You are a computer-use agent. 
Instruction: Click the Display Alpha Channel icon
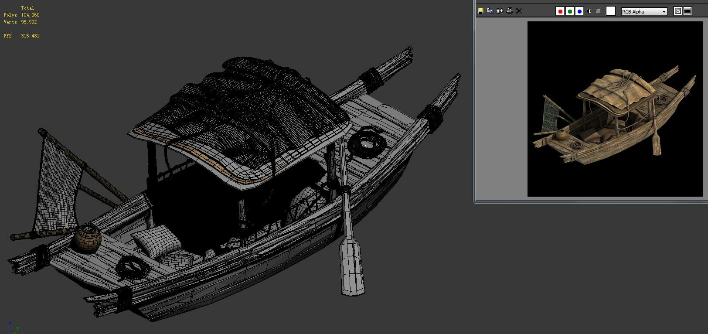[589, 11]
